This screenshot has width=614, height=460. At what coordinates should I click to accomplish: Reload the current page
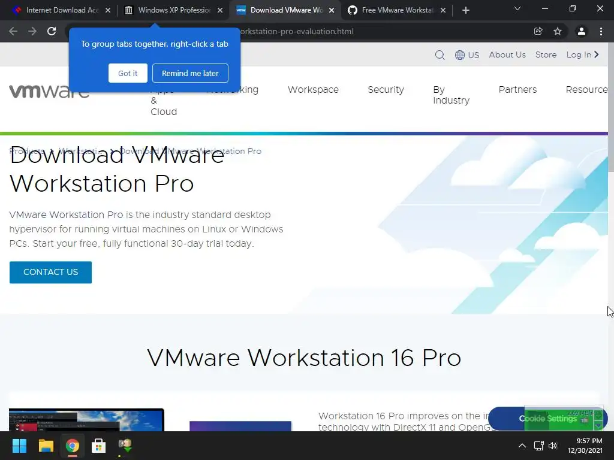[52, 31]
